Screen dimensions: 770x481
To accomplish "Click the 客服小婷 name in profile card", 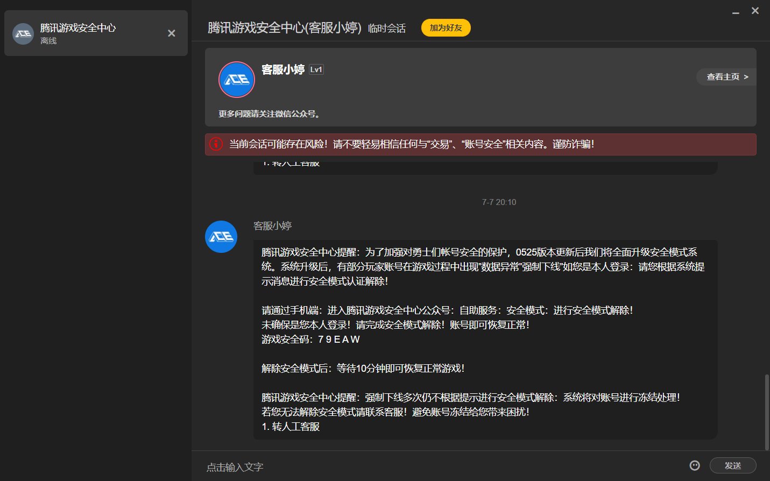I will click(x=283, y=69).
